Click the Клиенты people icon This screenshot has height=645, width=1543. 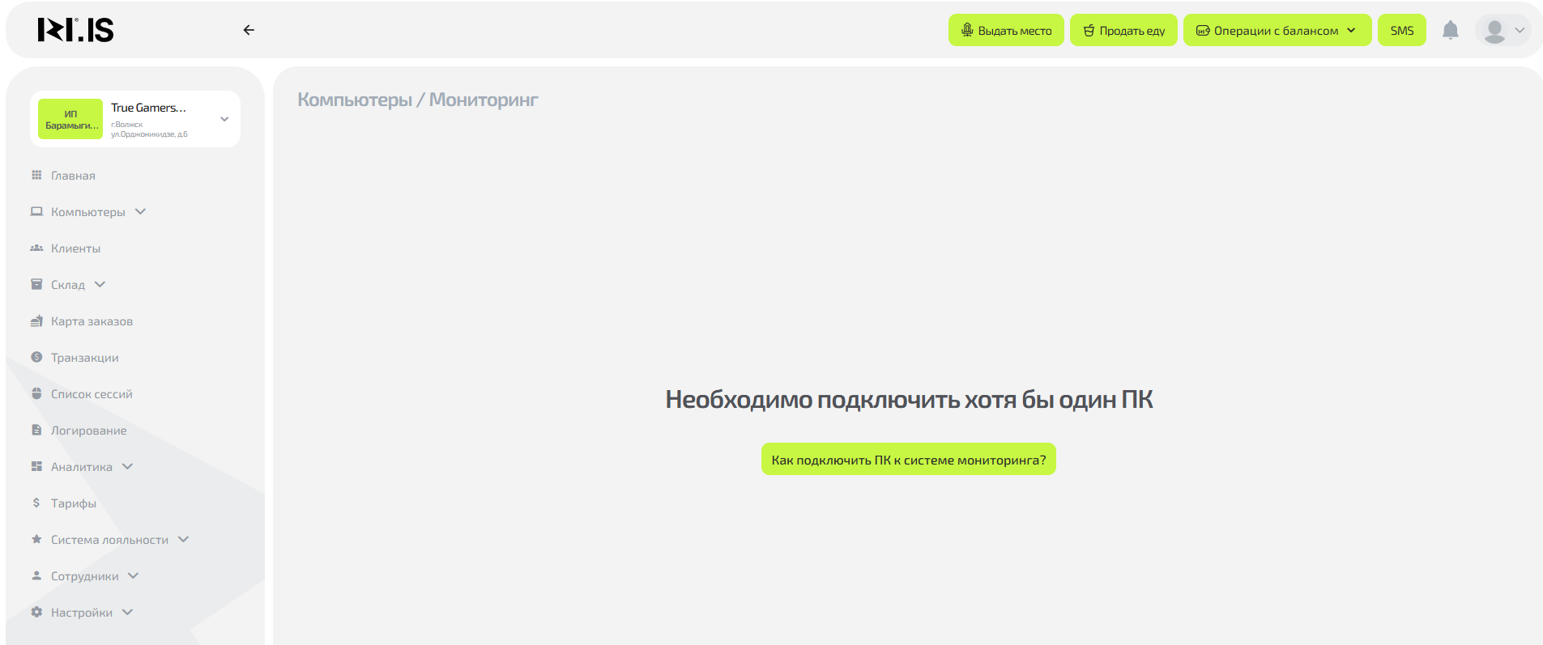pos(36,248)
